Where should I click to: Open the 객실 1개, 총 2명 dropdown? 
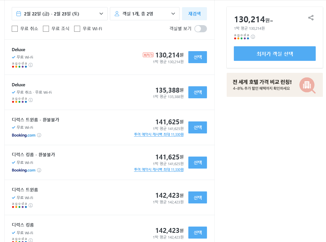point(173,14)
